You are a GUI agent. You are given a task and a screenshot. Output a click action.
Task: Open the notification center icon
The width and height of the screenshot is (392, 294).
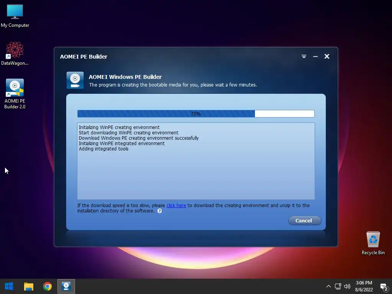coord(384,287)
